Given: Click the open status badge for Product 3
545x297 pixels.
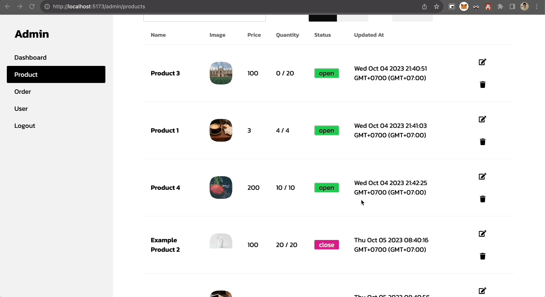Looking at the screenshot, I should 327,73.
